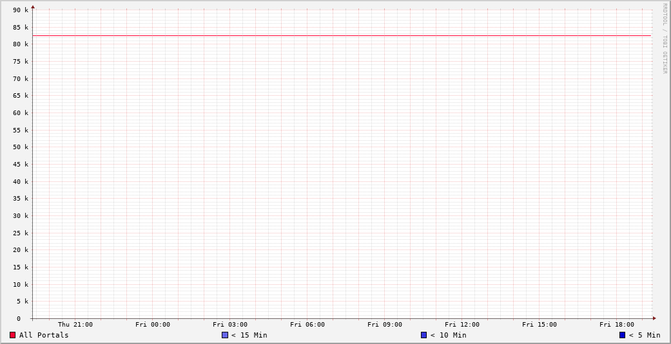Click the Fri 12:00 time axis label

462,325
